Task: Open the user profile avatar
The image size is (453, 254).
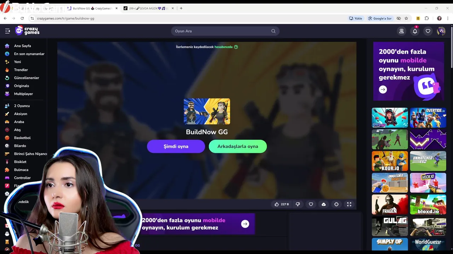Action: [x=441, y=31]
